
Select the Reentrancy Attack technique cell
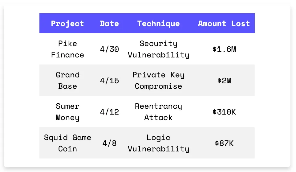(x=158, y=112)
